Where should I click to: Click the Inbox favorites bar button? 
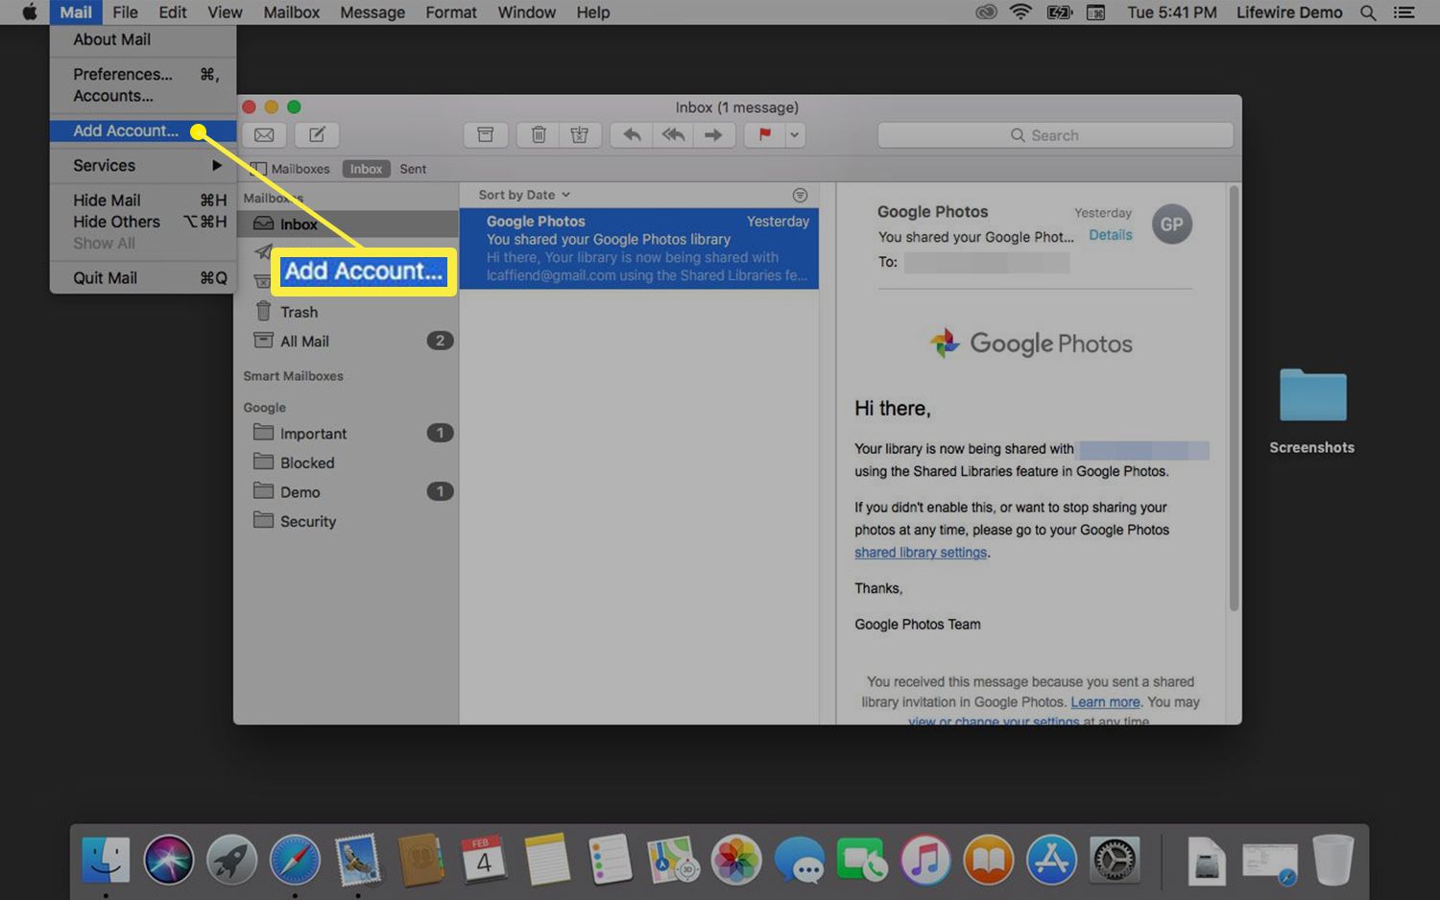coord(366,169)
